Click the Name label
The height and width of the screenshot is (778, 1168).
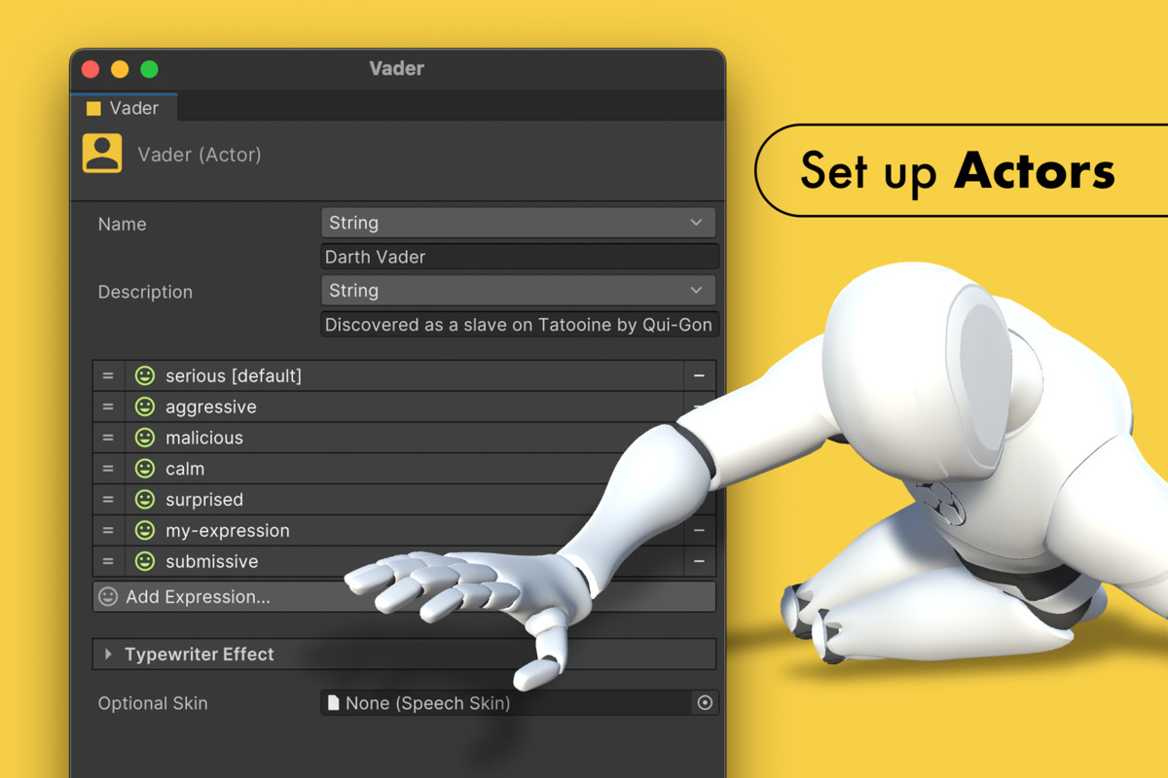tap(122, 224)
